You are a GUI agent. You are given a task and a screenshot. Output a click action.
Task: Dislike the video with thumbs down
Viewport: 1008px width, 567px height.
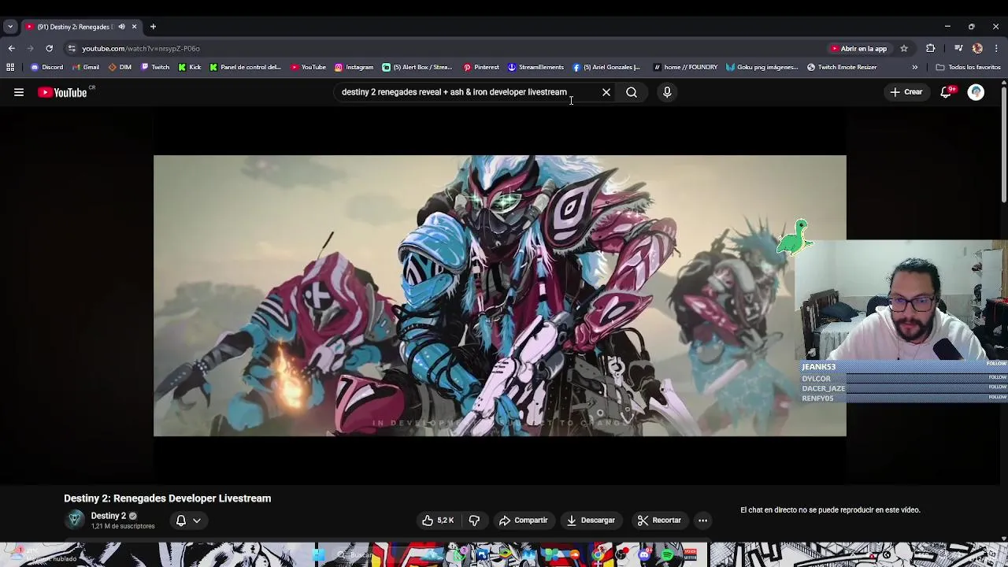pyautogui.click(x=474, y=521)
